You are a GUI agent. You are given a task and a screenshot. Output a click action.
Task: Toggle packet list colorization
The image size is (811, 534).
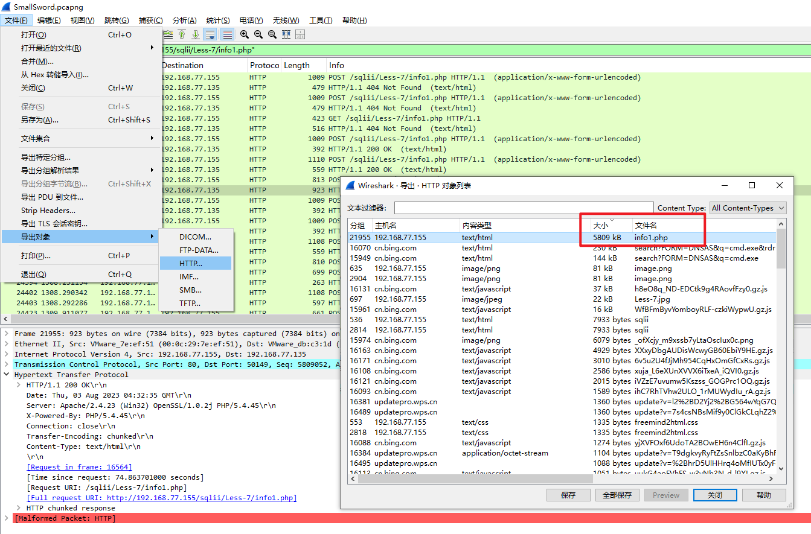[x=227, y=34]
